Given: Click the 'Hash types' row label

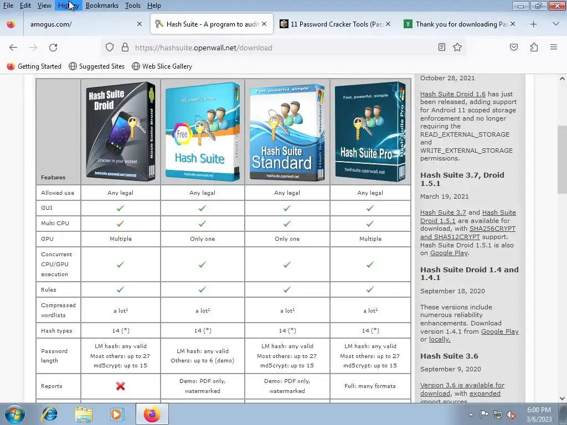Looking at the screenshot, I should pyautogui.click(x=57, y=331).
